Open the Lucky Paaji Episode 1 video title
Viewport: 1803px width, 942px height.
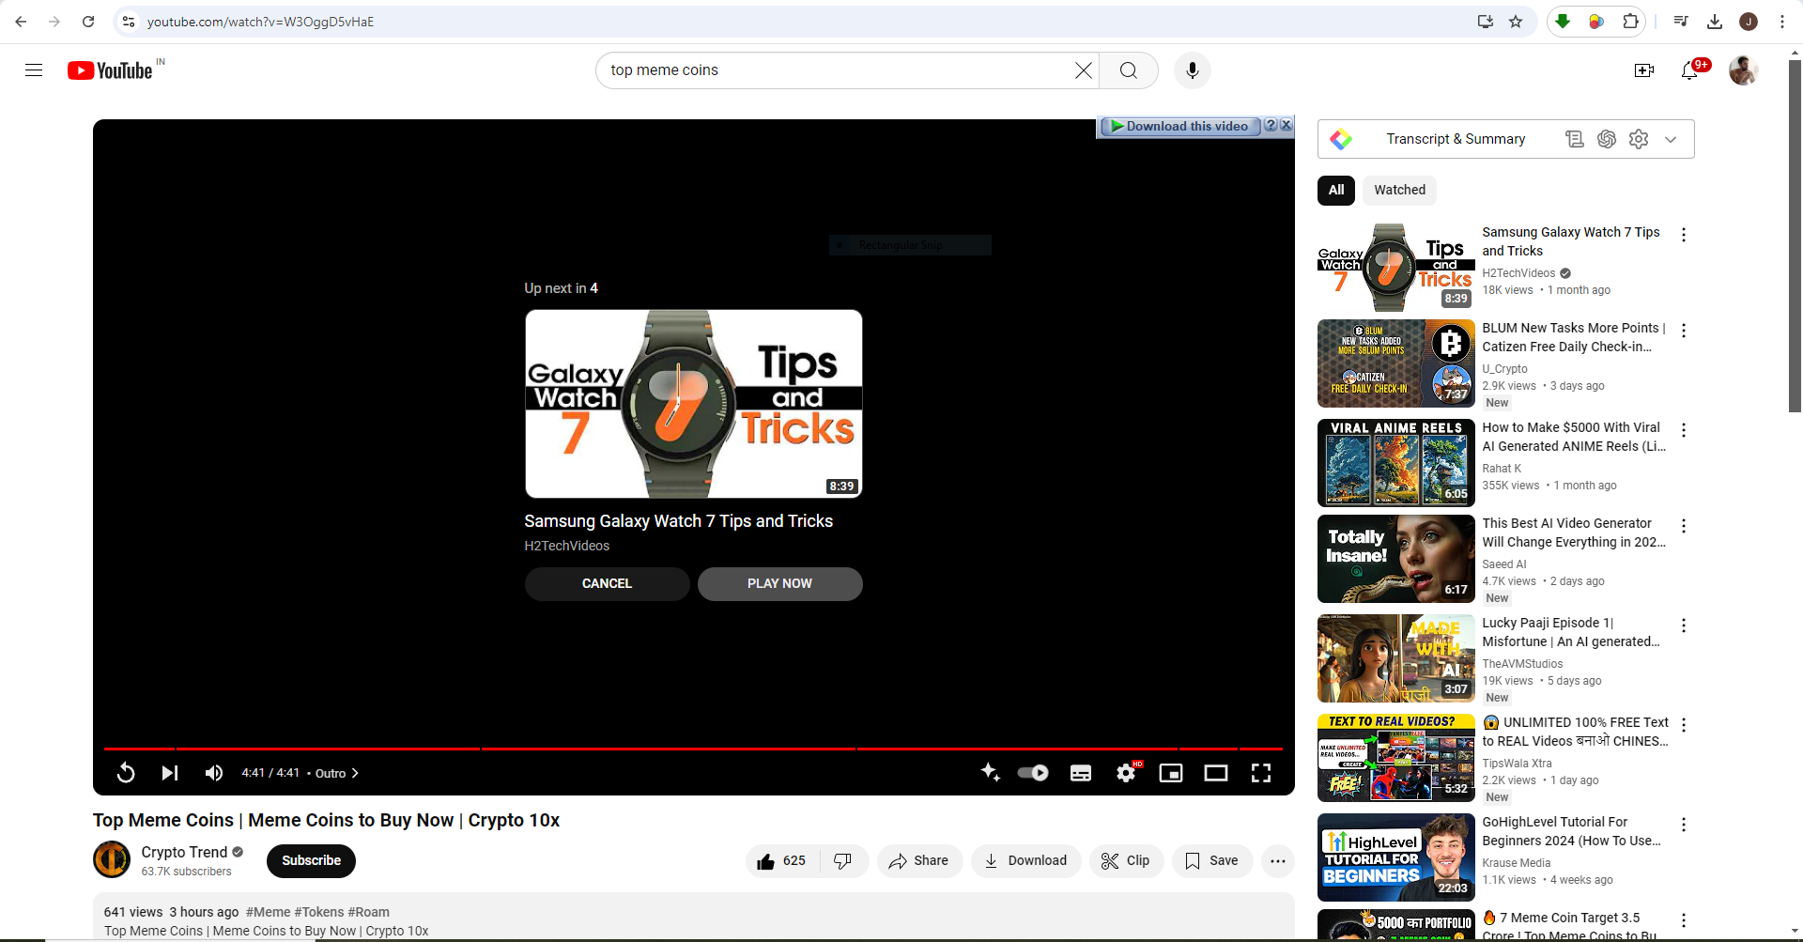tap(1571, 632)
